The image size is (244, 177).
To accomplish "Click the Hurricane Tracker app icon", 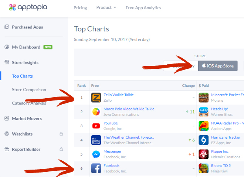I will click(204, 140).
